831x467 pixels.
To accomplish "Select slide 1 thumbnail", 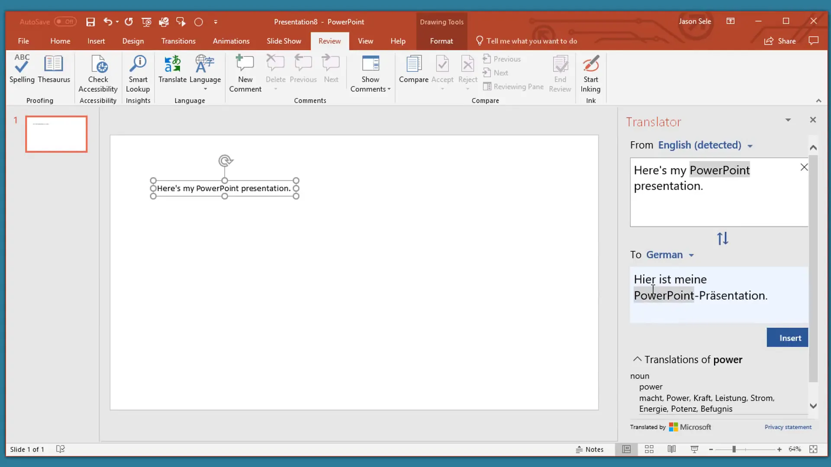I will pos(56,134).
